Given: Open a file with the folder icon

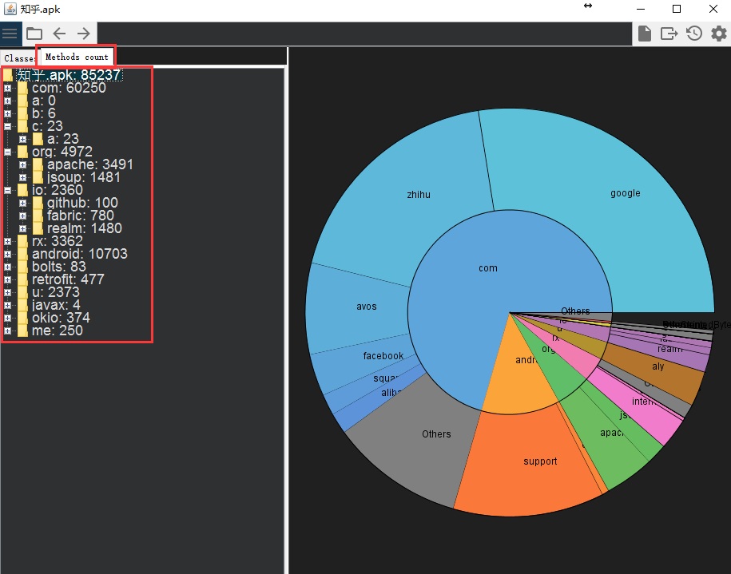Looking at the screenshot, I should pyautogui.click(x=34, y=34).
